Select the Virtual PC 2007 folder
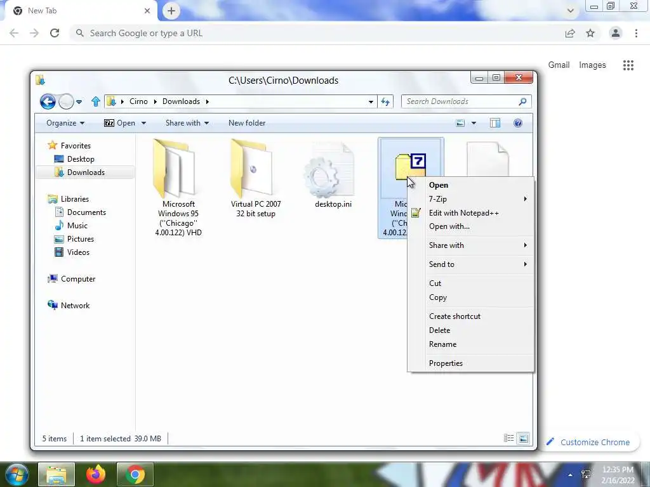 pos(256,179)
